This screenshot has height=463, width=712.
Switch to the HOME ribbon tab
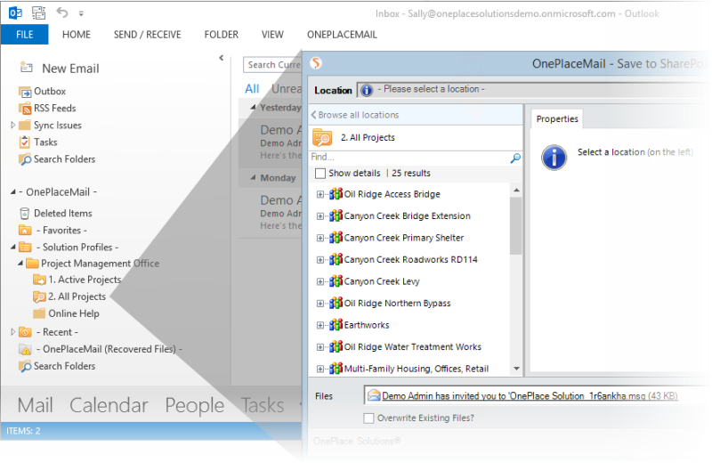pyautogui.click(x=77, y=35)
